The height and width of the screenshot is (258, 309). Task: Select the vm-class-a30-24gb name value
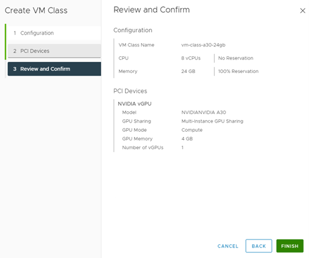click(203, 45)
